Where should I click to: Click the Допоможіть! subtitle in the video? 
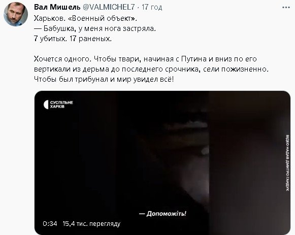[x=163, y=214]
